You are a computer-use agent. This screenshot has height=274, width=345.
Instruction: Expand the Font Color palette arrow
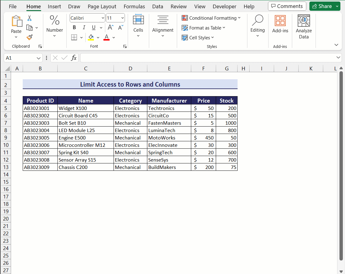114,38
